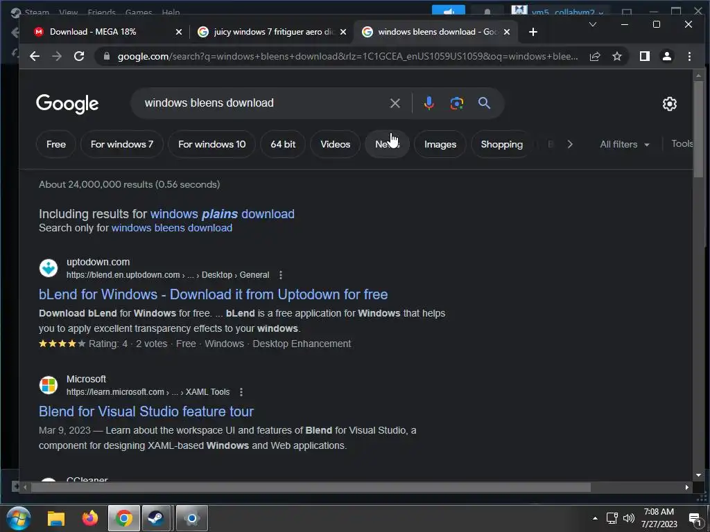Image resolution: width=710 pixels, height=532 pixels.
Task: Apply 64 bit filter chip
Action: click(x=283, y=144)
